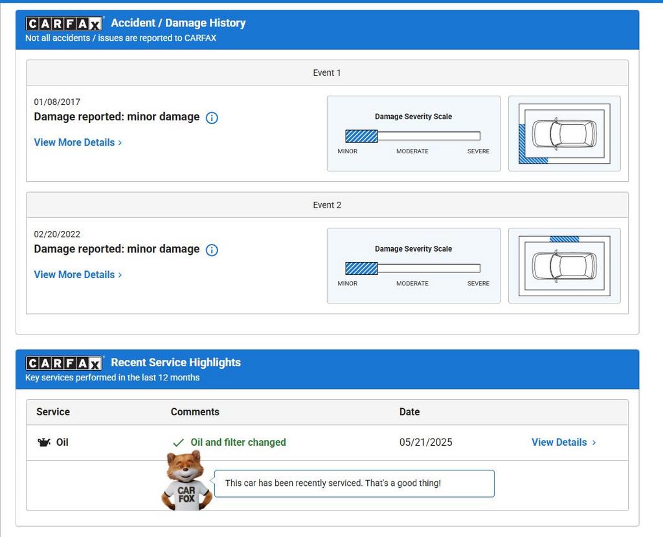Click Event 2 car damage location diagram
The height and width of the screenshot is (537, 663).
564,266
